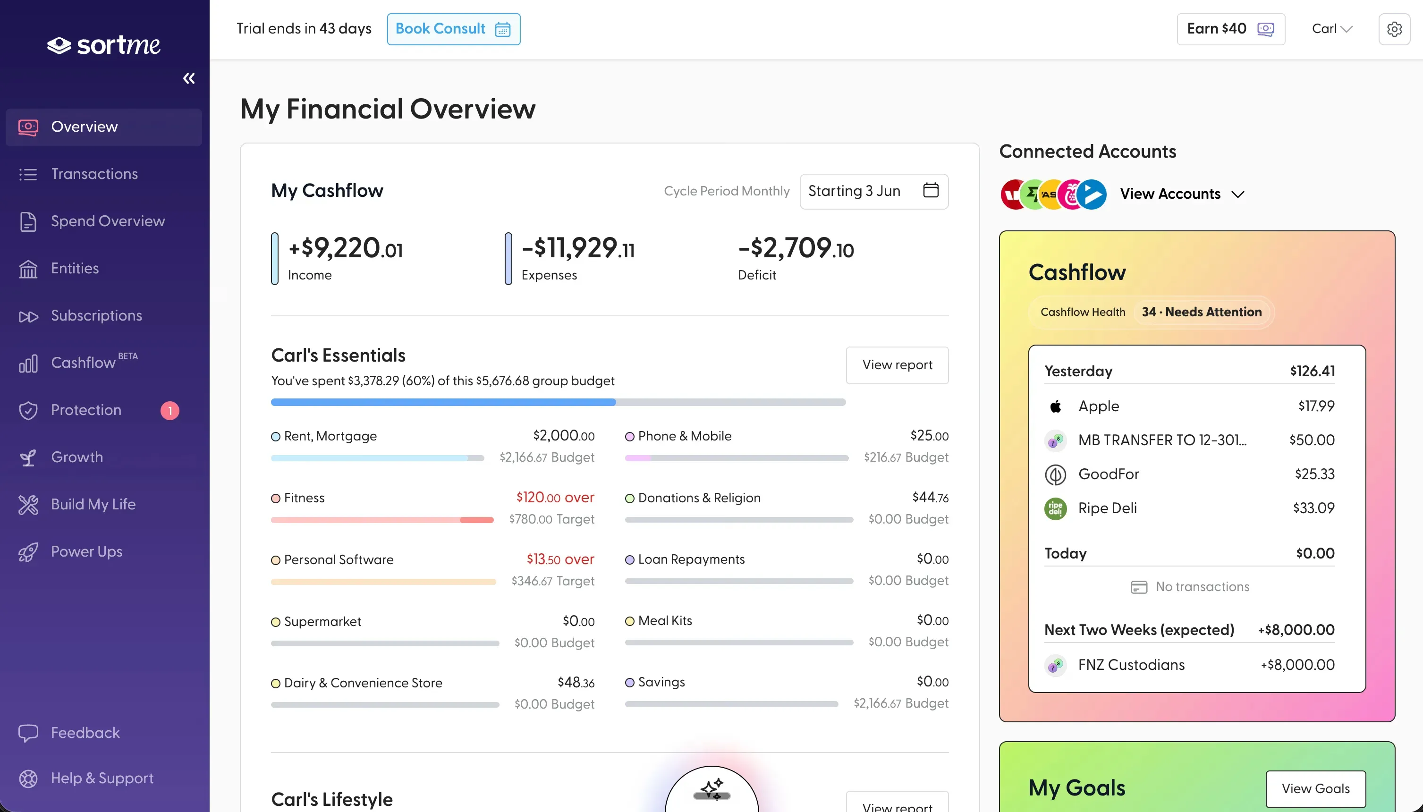Click the Ripe Deli merchant icon

pos(1055,508)
